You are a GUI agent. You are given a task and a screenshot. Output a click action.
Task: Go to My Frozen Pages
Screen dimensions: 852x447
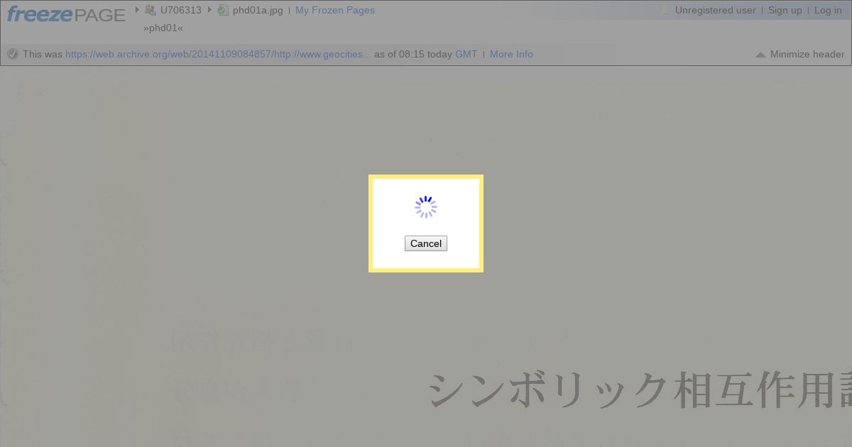335,10
